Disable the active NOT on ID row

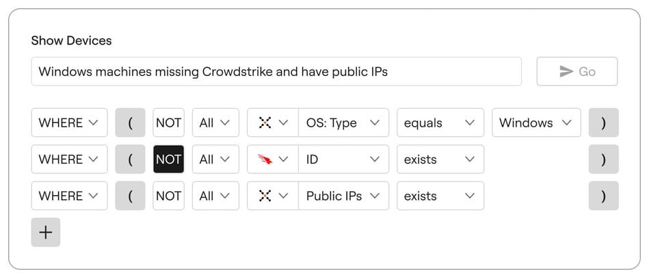168,160
